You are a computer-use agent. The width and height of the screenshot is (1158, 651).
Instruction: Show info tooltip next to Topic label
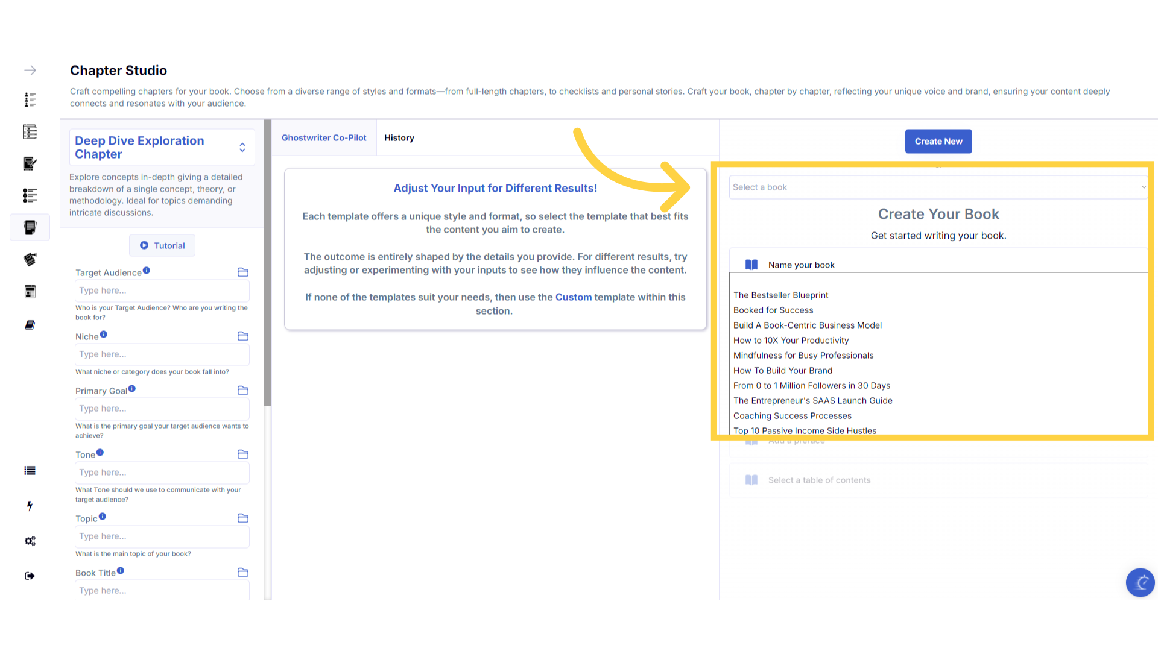pyautogui.click(x=103, y=517)
